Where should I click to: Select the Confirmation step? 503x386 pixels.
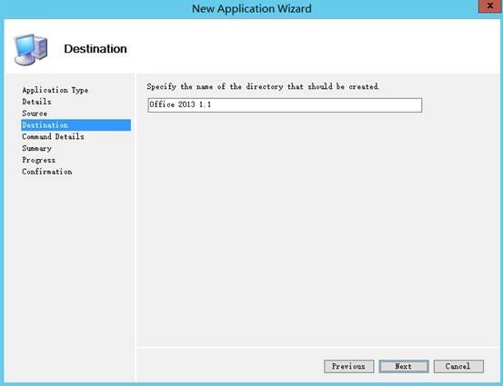pos(46,172)
